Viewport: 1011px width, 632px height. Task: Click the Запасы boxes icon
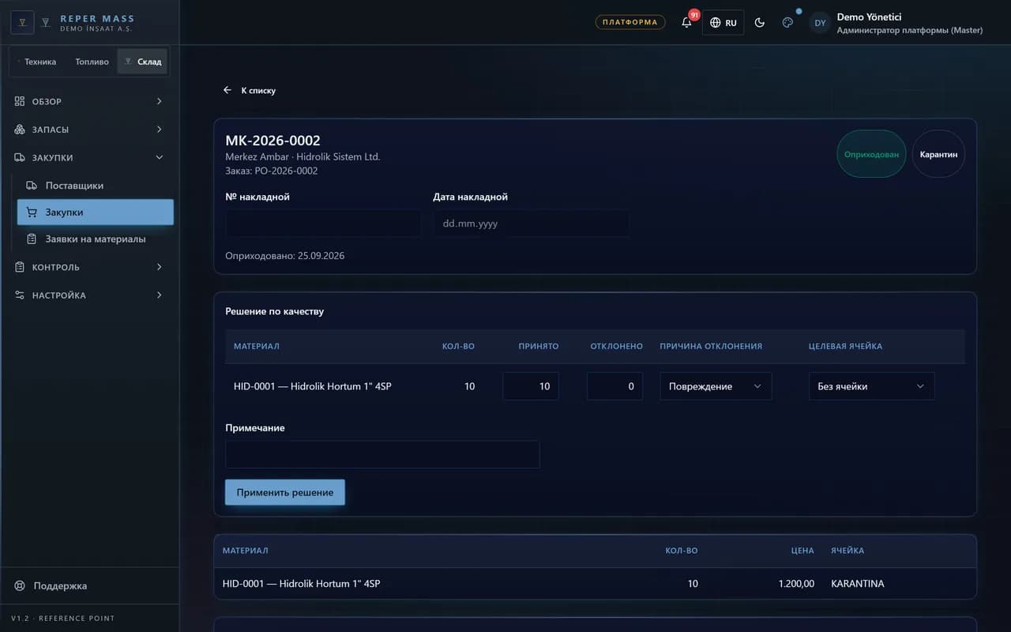[x=20, y=130]
